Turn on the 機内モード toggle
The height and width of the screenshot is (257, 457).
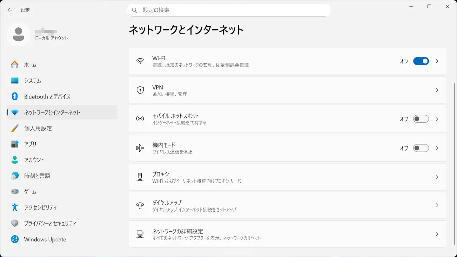click(421, 148)
